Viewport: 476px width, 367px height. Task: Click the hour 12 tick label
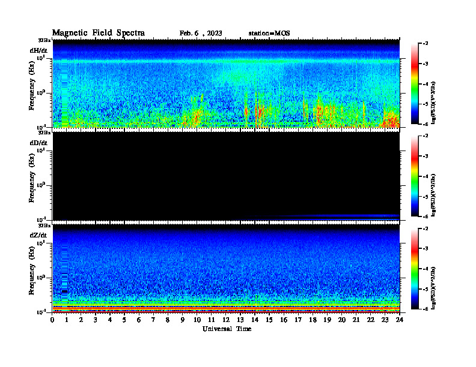coord(226,320)
